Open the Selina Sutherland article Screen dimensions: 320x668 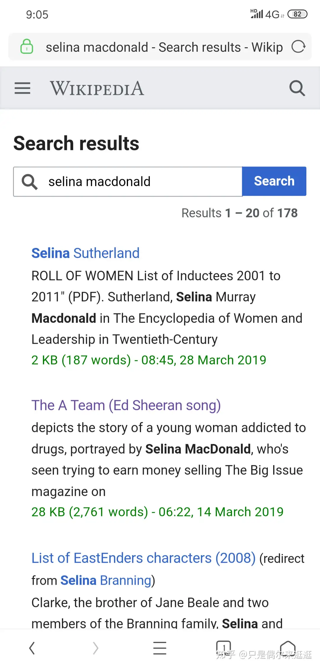[85, 253]
